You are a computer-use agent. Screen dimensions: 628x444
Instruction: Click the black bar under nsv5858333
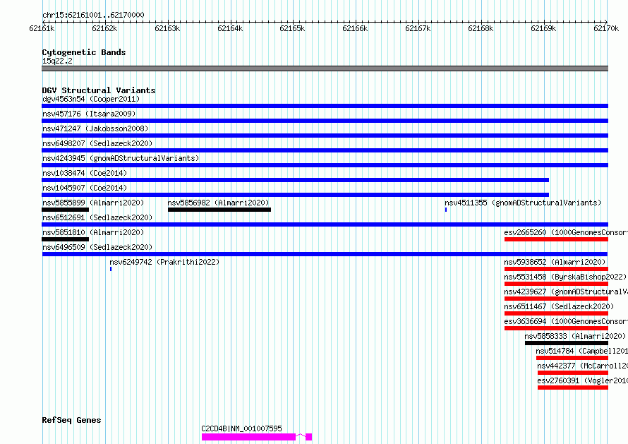coord(567,343)
